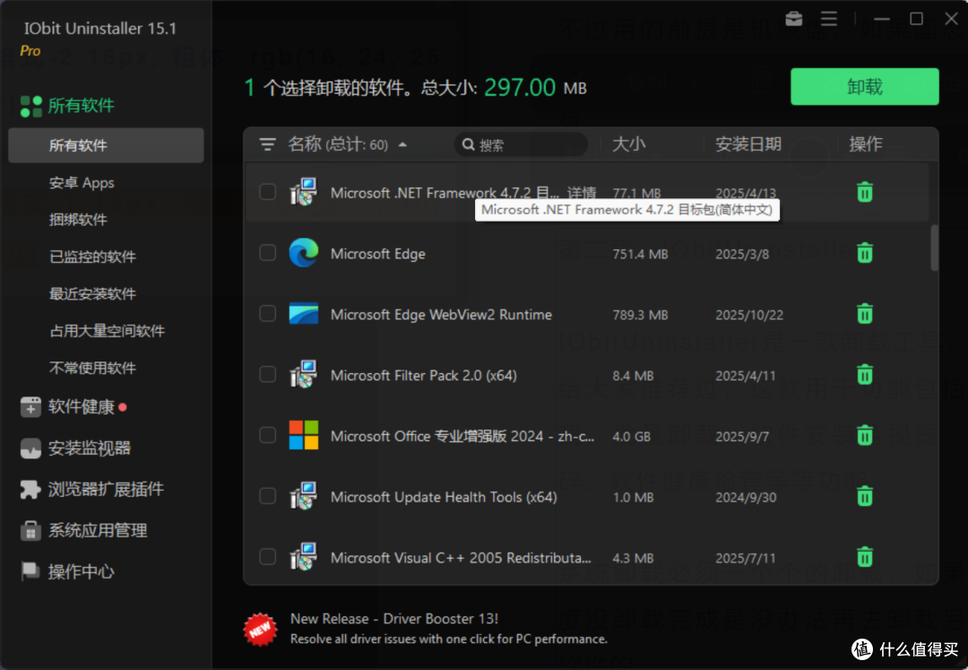
Task: Click trash icon for Edge WebView2 Runtime
Action: (865, 314)
